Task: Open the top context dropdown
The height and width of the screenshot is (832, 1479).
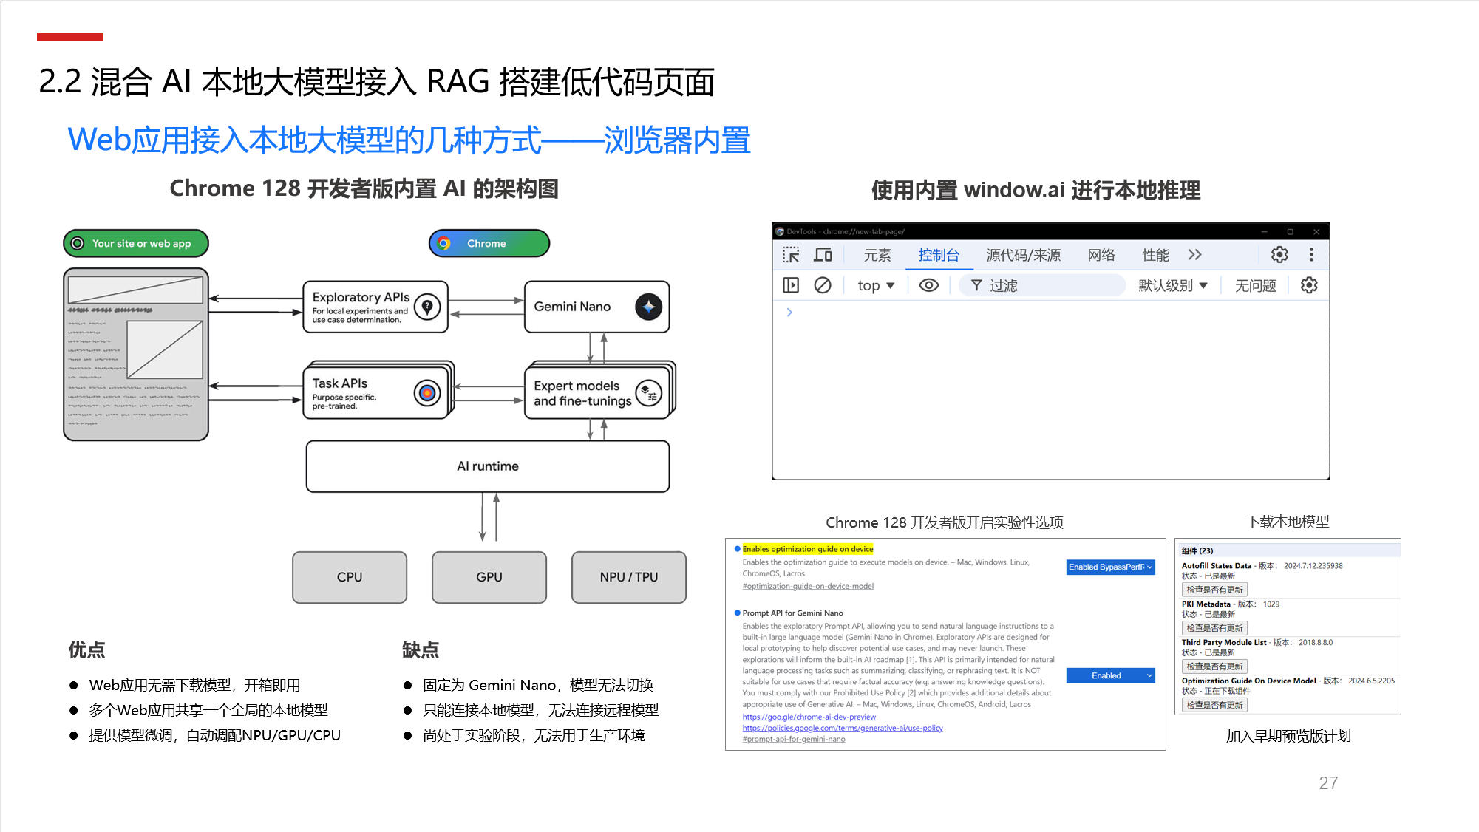Action: (x=876, y=285)
